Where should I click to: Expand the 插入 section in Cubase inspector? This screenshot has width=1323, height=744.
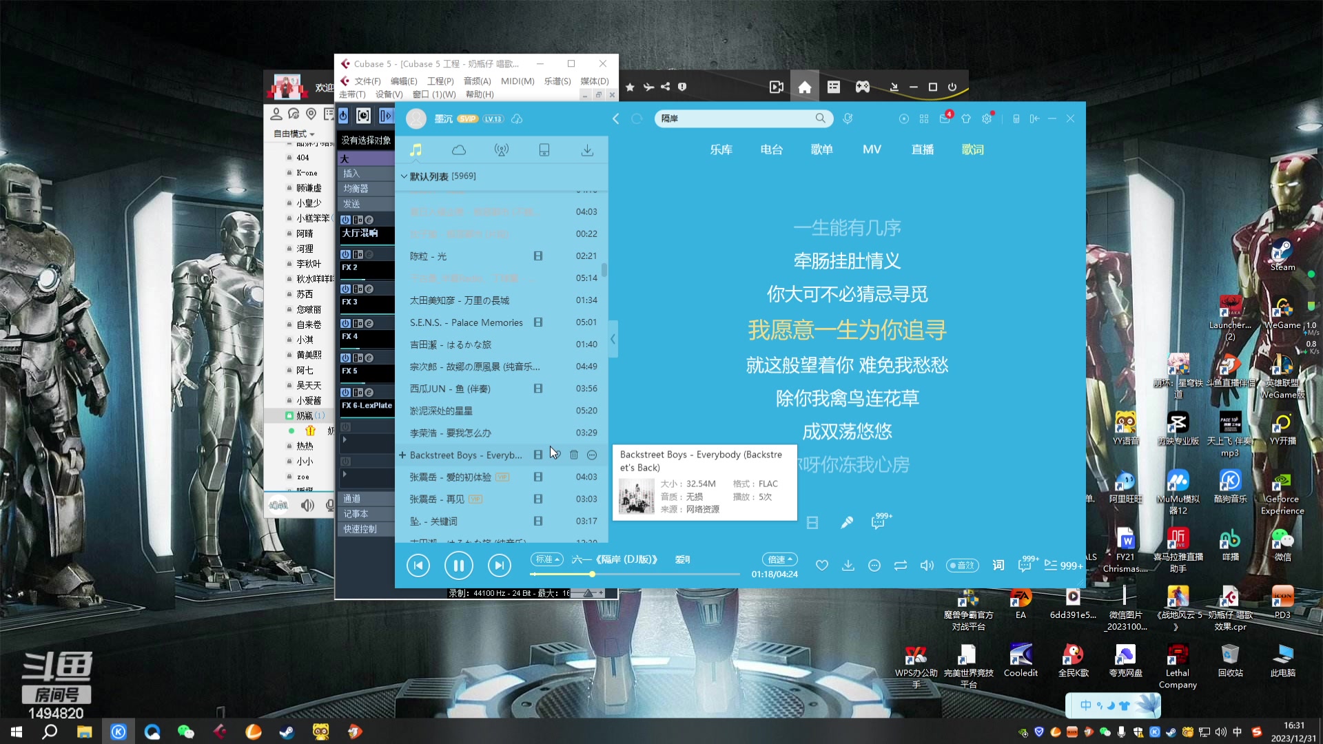click(366, 174)
